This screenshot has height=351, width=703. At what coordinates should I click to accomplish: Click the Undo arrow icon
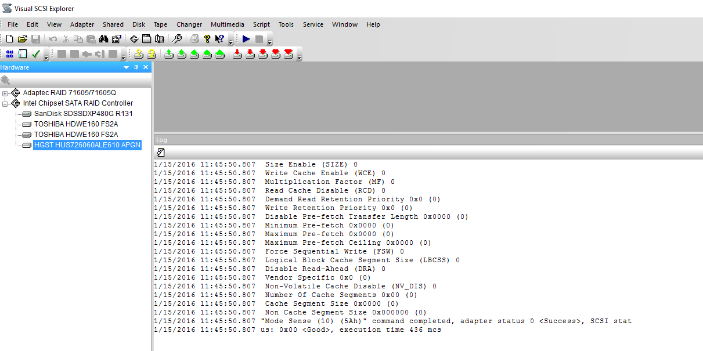pyautogui.click(x=53, y=39)
